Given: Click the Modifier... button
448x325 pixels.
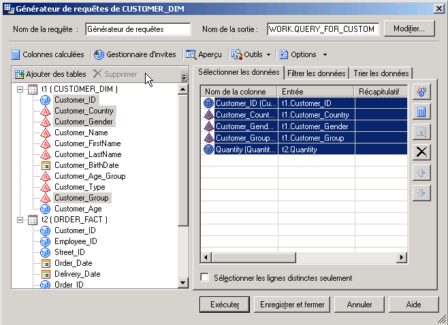Looking at the screenshot, I should pyautogui.click(x=409, y=29).
